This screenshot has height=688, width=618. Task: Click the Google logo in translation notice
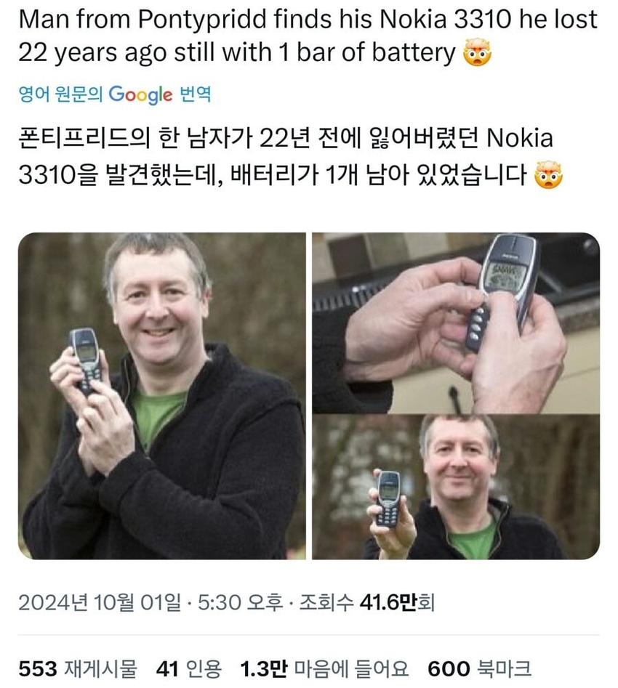point(140,94)
